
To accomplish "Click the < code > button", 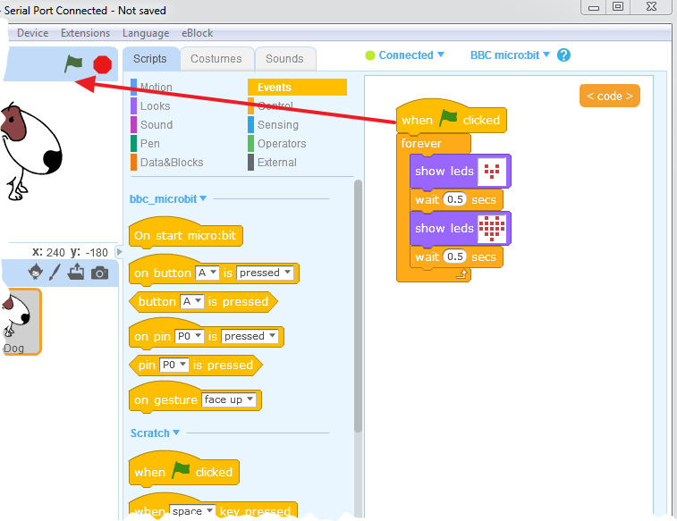I will tap(610, 96).
